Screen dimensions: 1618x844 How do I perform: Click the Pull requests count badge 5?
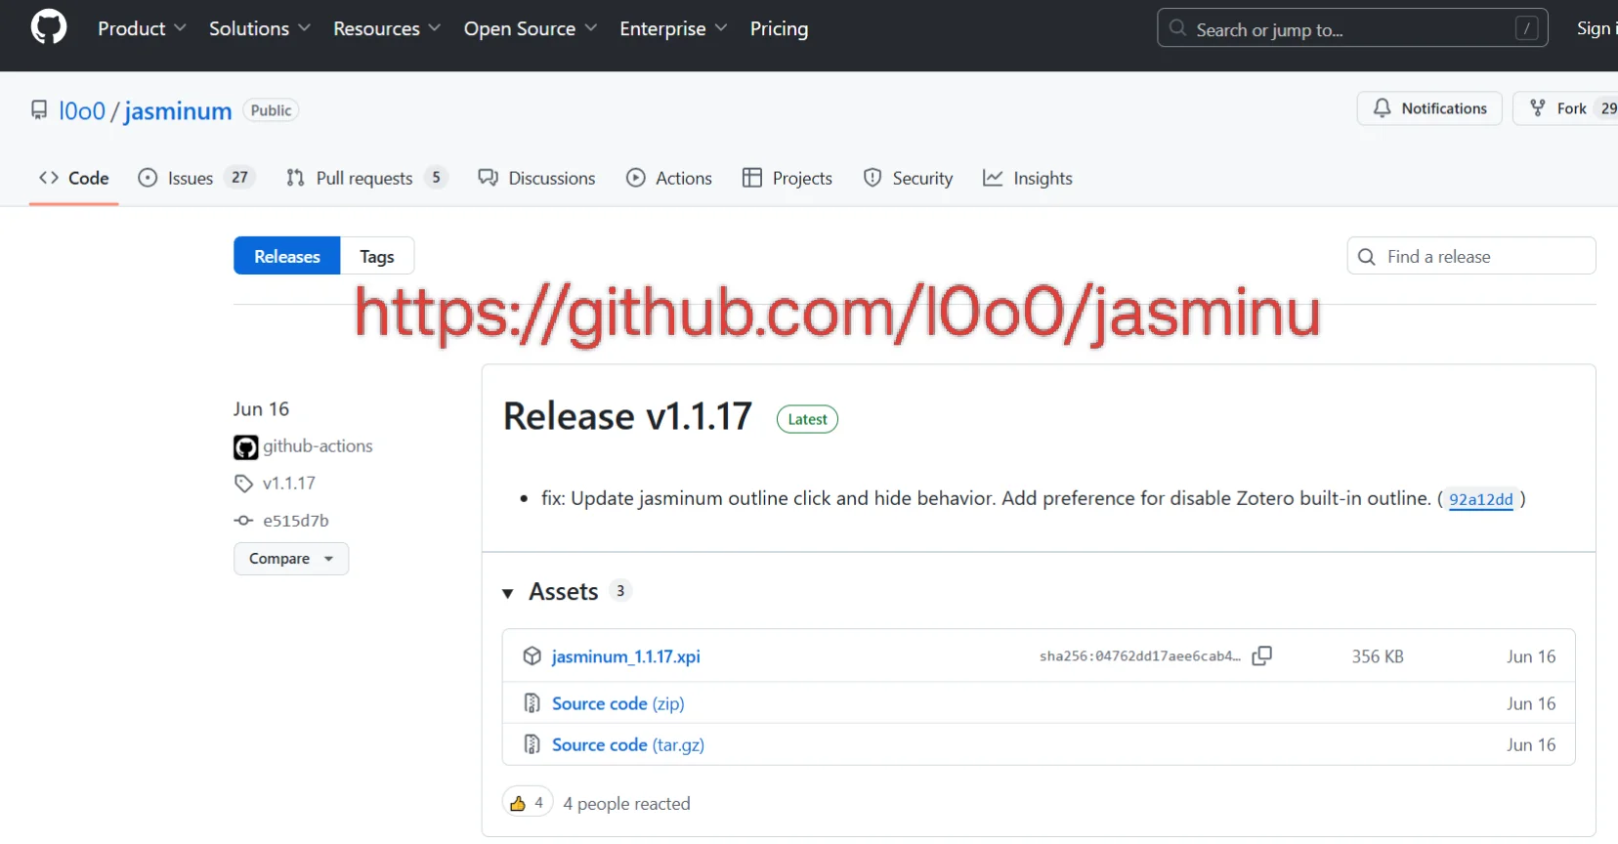point(436,177)
